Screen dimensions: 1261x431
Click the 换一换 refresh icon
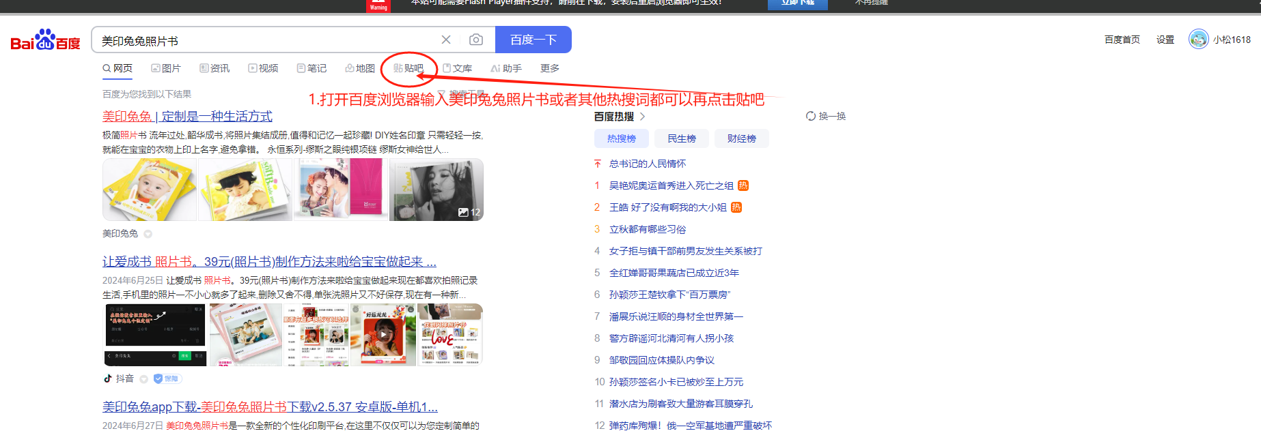[811, 116]
